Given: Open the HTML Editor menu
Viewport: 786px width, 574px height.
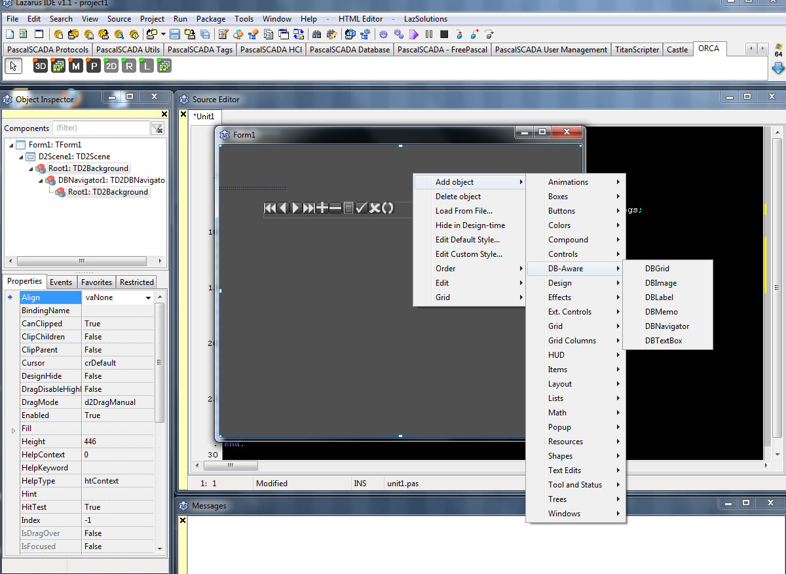Looking at the screenshot, I should coord(360,19).
